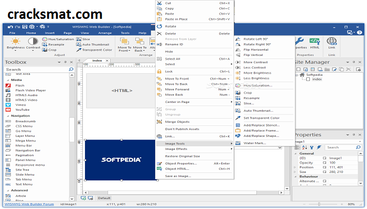The height and width of the screenshot is (209, 367).
Task: Click Auto Thumbnail in the ribbon
Action: click(93, 44)
